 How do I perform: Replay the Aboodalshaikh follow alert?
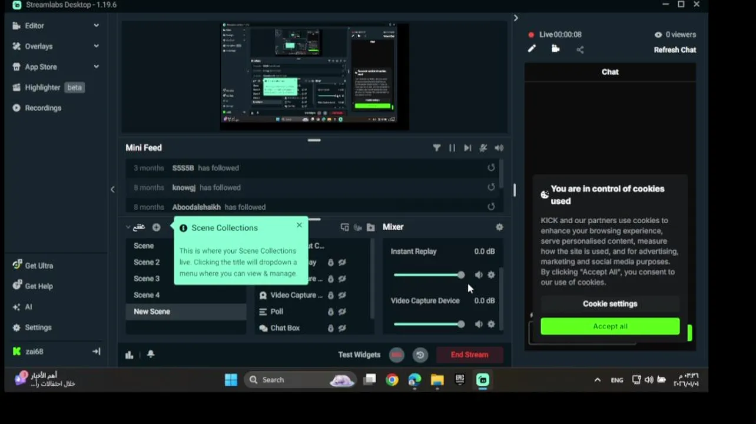tap(491, 207)
